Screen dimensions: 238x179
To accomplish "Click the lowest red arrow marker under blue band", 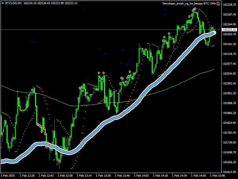I will 59,161.
